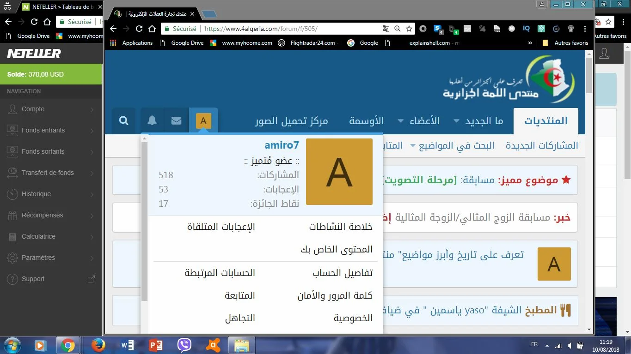Open the notifications bell icon
The image size is (631, 354).
coord(152,121)
